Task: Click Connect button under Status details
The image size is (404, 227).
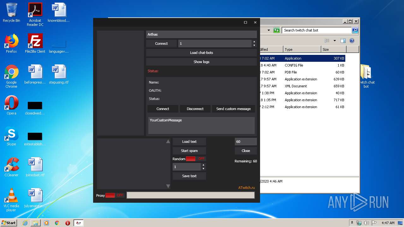Action: [163, 109]
